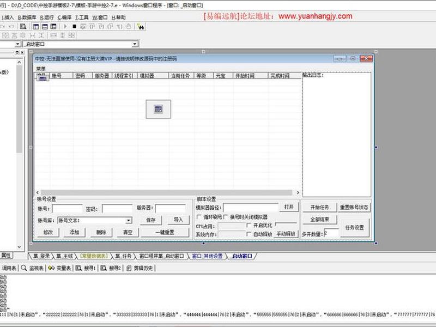The width and height of the screenshot is (436, 327).
Task: Toggle the combined panel layout icon
Action: pyautogui.click(x=53, y=26)
